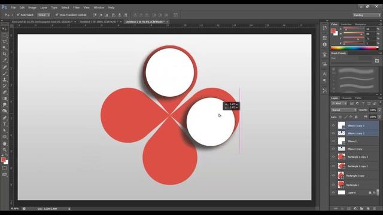Select the Eraser tool
383x215 pixels.
(4, 93)
